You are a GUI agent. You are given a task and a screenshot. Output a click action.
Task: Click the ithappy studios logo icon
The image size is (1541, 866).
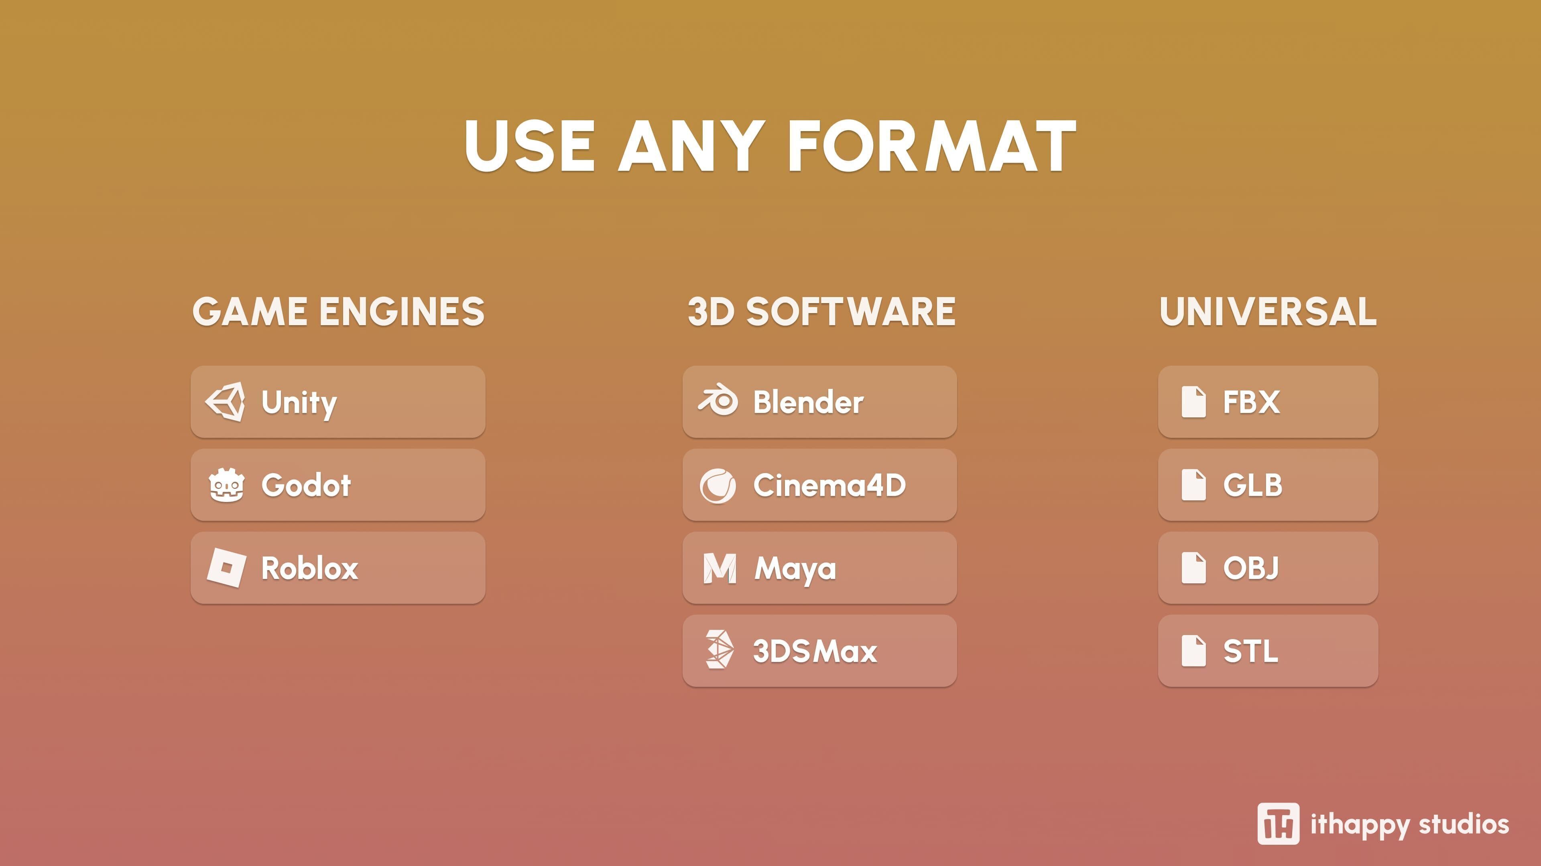coord(1278,824)
